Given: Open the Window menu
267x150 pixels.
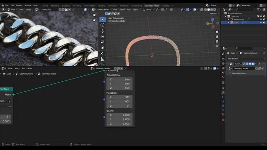Looking at the screenshot, I should point(28,5).
